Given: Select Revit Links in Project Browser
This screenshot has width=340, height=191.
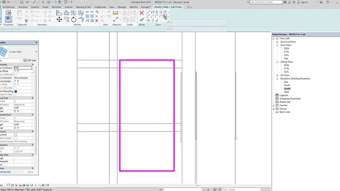Looking at the screenshot, I should pyautogui.click(x=285, y=112).
